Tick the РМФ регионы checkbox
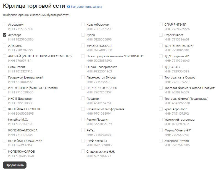Viewport: 216px width, 170px height. (83, 141)
